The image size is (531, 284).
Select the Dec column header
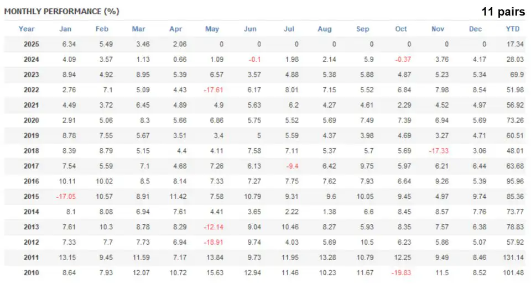476,29
